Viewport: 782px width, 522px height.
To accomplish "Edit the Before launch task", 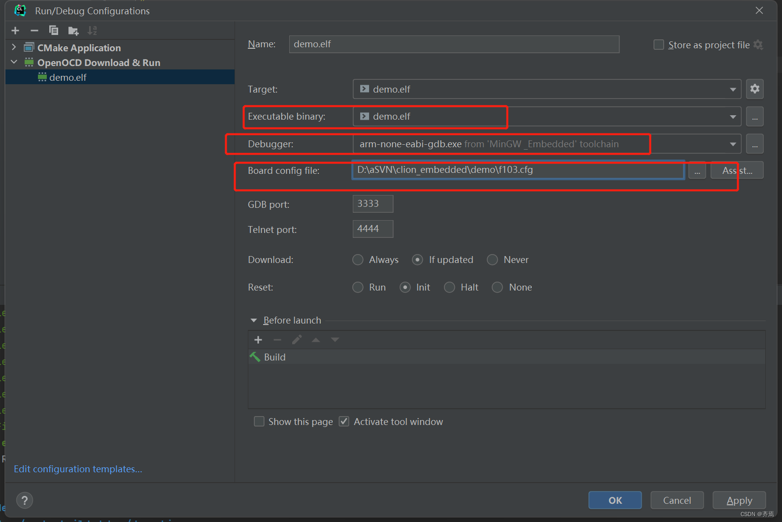I will [x=297, y=340].
